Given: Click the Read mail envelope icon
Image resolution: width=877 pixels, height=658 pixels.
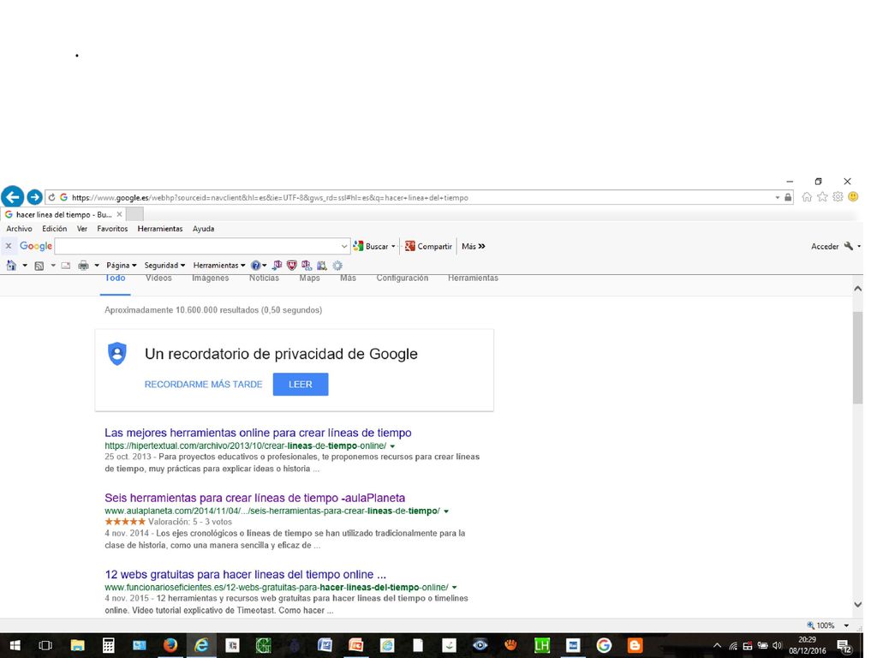Looking at the screenshot, I should (66, 266).
